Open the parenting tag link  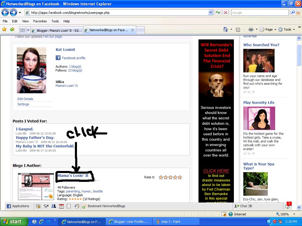pos(73,191)
